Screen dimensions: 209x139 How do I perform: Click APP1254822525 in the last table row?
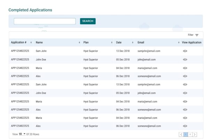pos(20,126)
